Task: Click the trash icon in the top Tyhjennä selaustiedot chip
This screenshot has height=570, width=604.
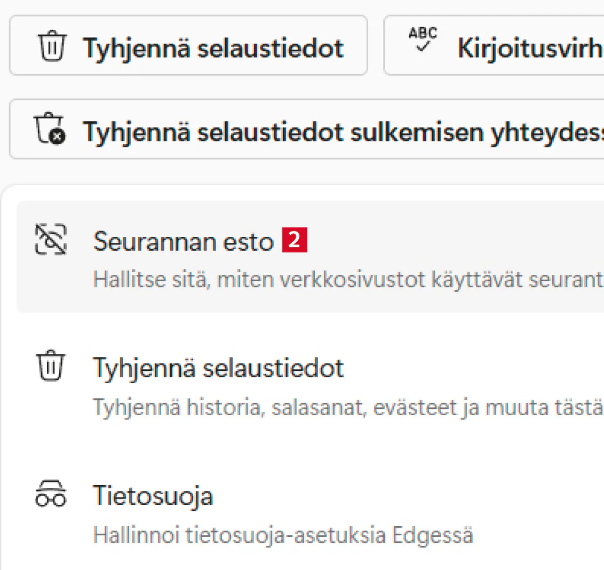Action: [52, 47]
